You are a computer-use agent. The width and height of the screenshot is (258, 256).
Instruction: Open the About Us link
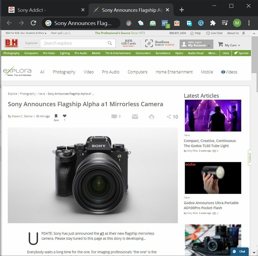coord(233,33)
